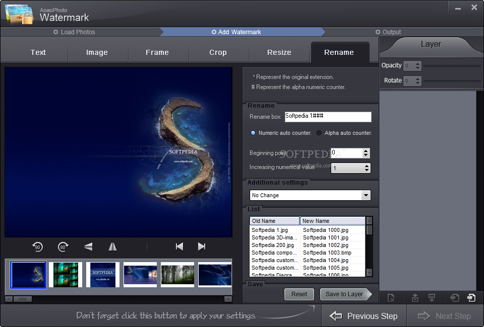Decrease the Rotate spinner
Image resolution: width=484 pixels, height=327 pixels.
click(x=417, y=83)
